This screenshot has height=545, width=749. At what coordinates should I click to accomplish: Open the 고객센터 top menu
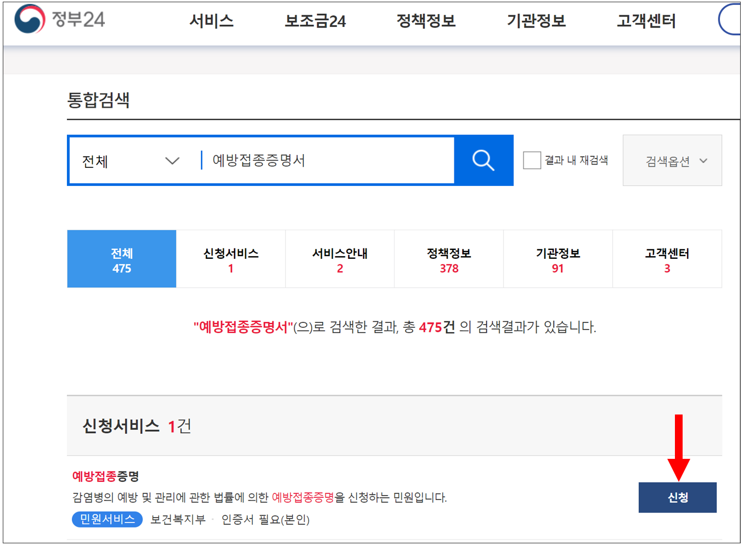click(646, 21)
